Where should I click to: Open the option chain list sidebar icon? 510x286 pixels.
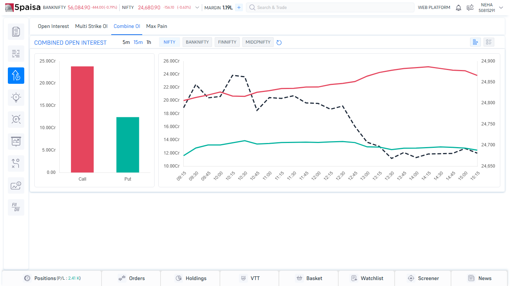click(x=16, y=54)
